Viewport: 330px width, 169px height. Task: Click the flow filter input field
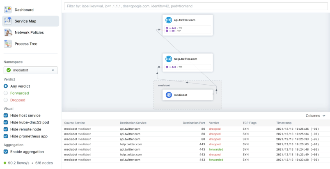point(196,6)
